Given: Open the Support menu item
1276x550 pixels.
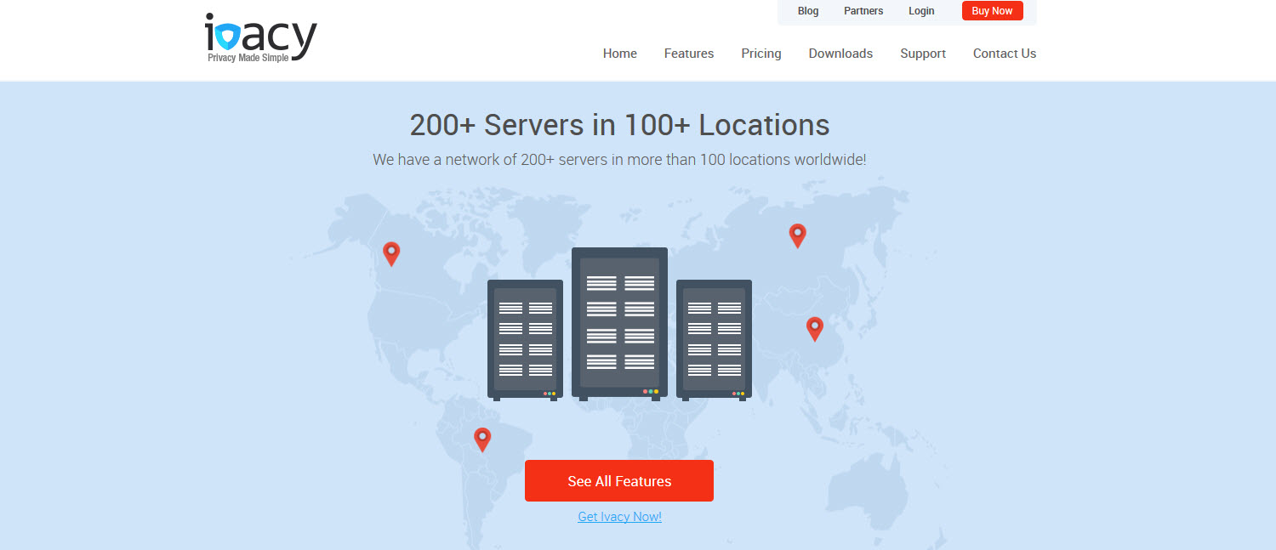Looking at the screenshot, I should pyautogui.click(x=923, y=54).
